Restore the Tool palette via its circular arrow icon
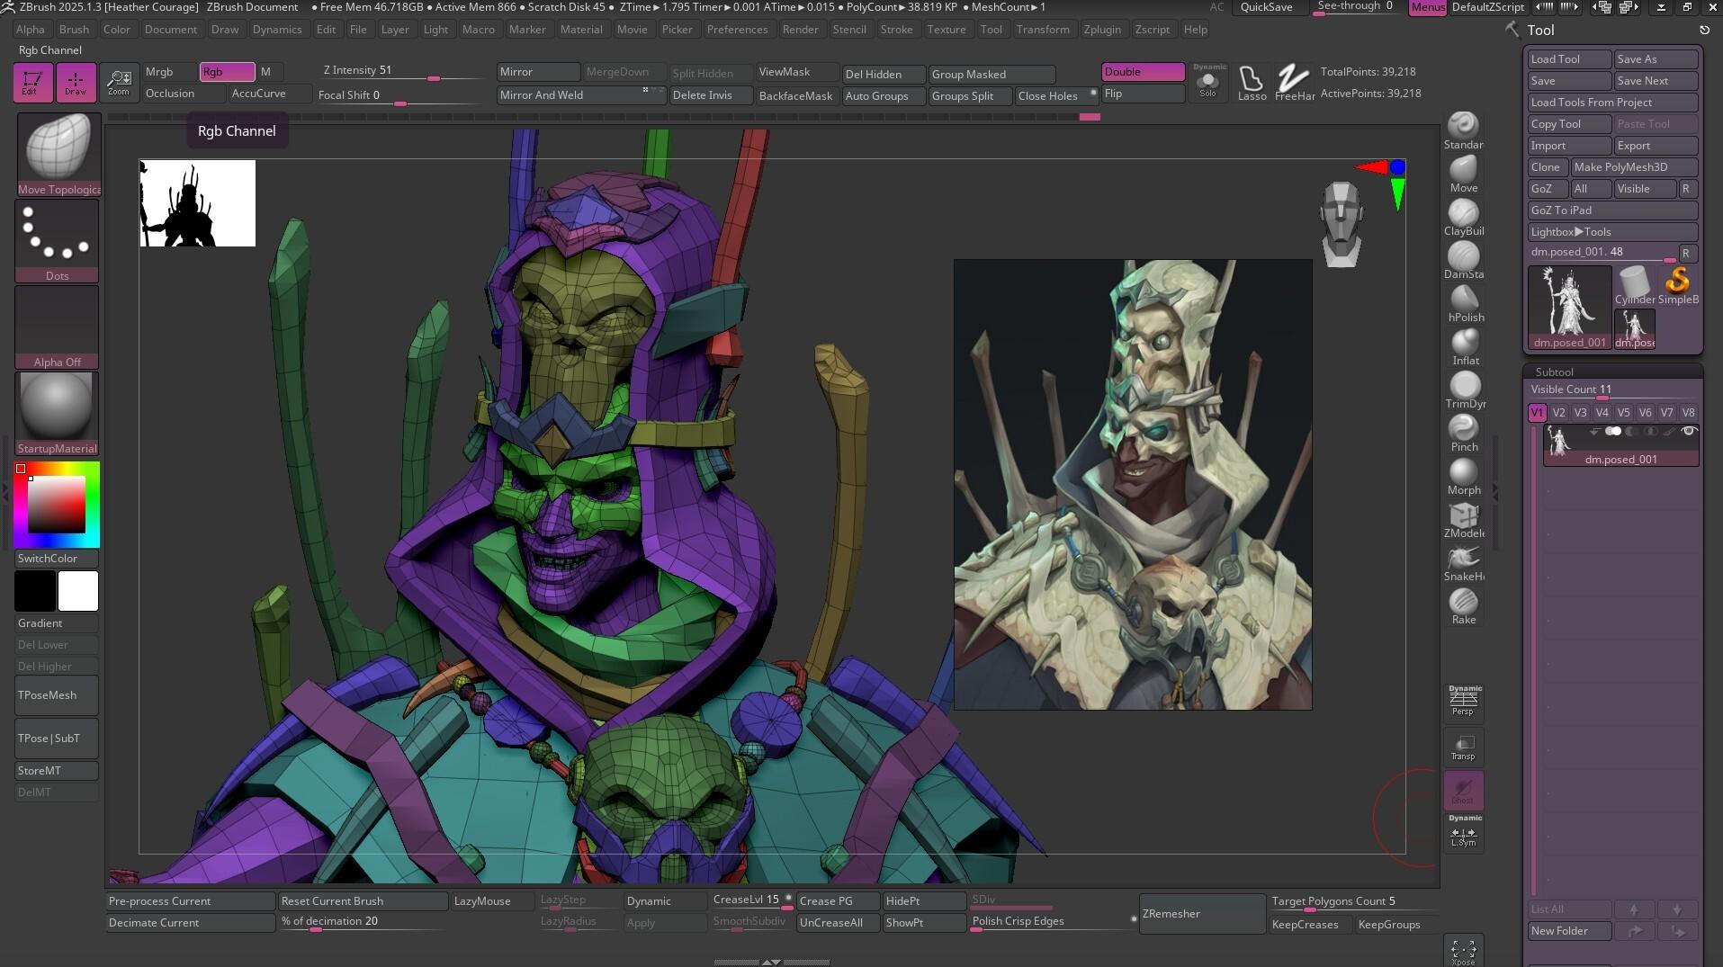Screen dimensions: 1723x967 pyautogui.click(x=1704, y=30)
